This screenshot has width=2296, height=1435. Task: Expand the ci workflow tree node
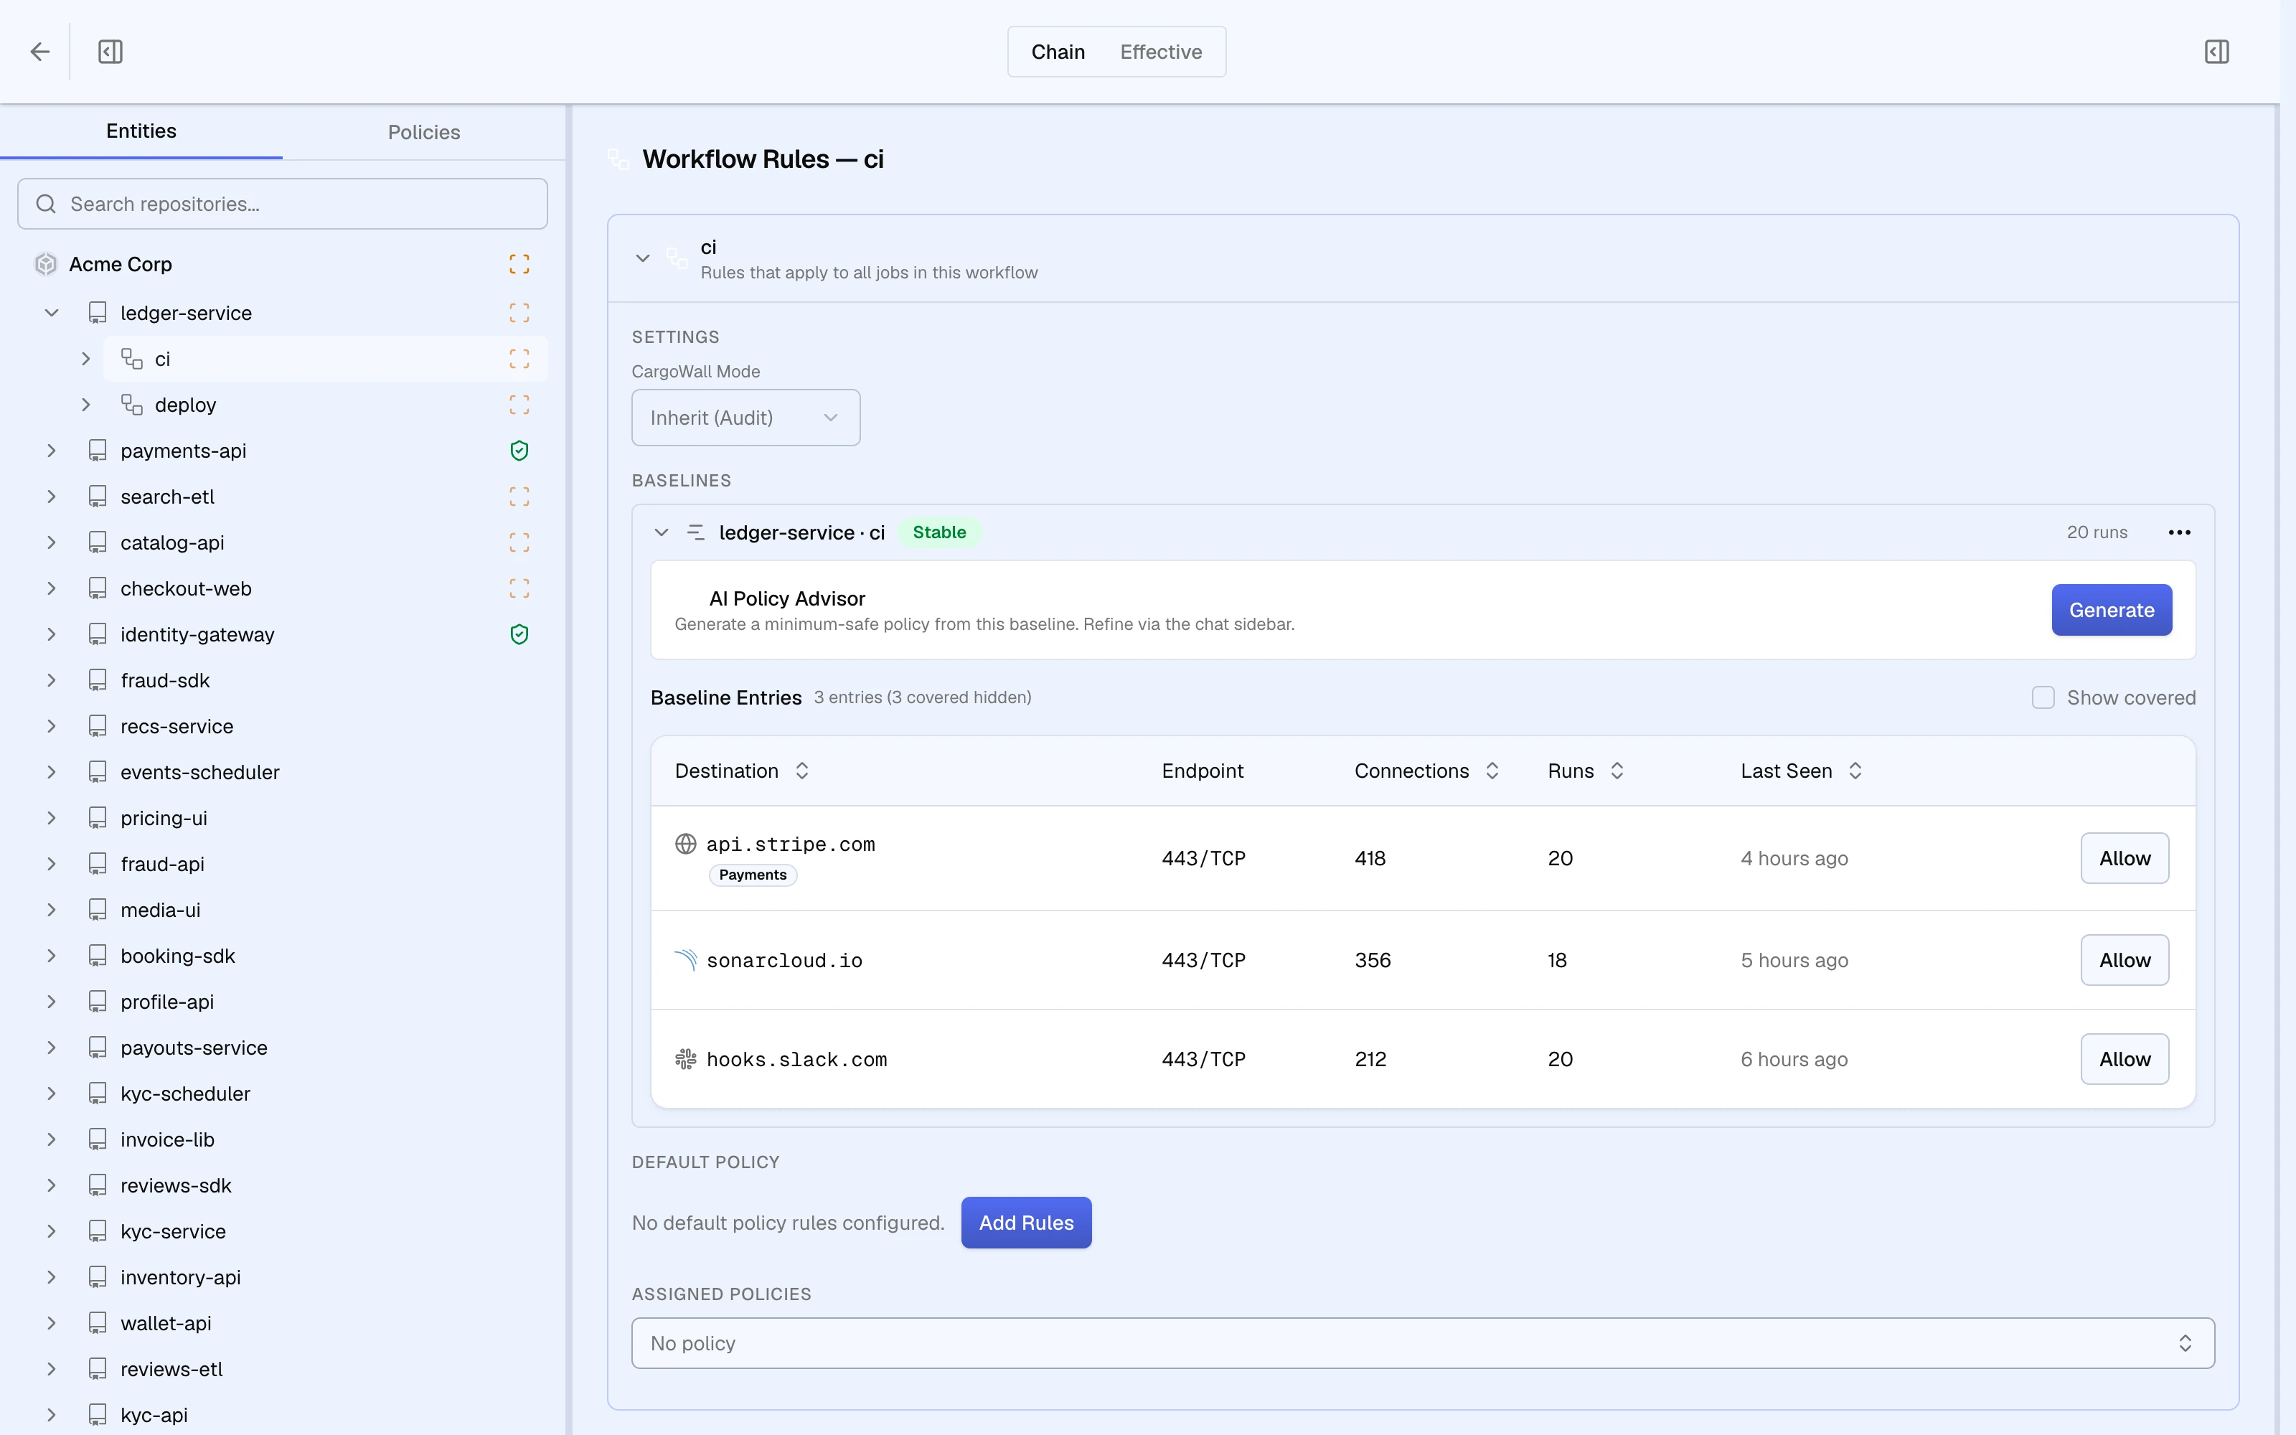tap(85, 359)
